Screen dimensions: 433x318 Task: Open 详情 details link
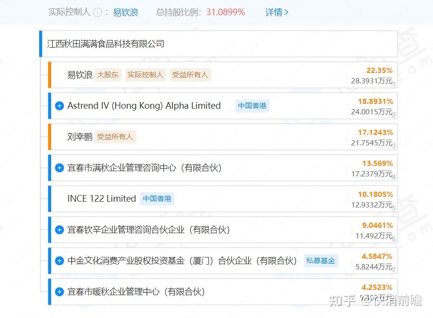pyautogui.click(x=277, y=12)
